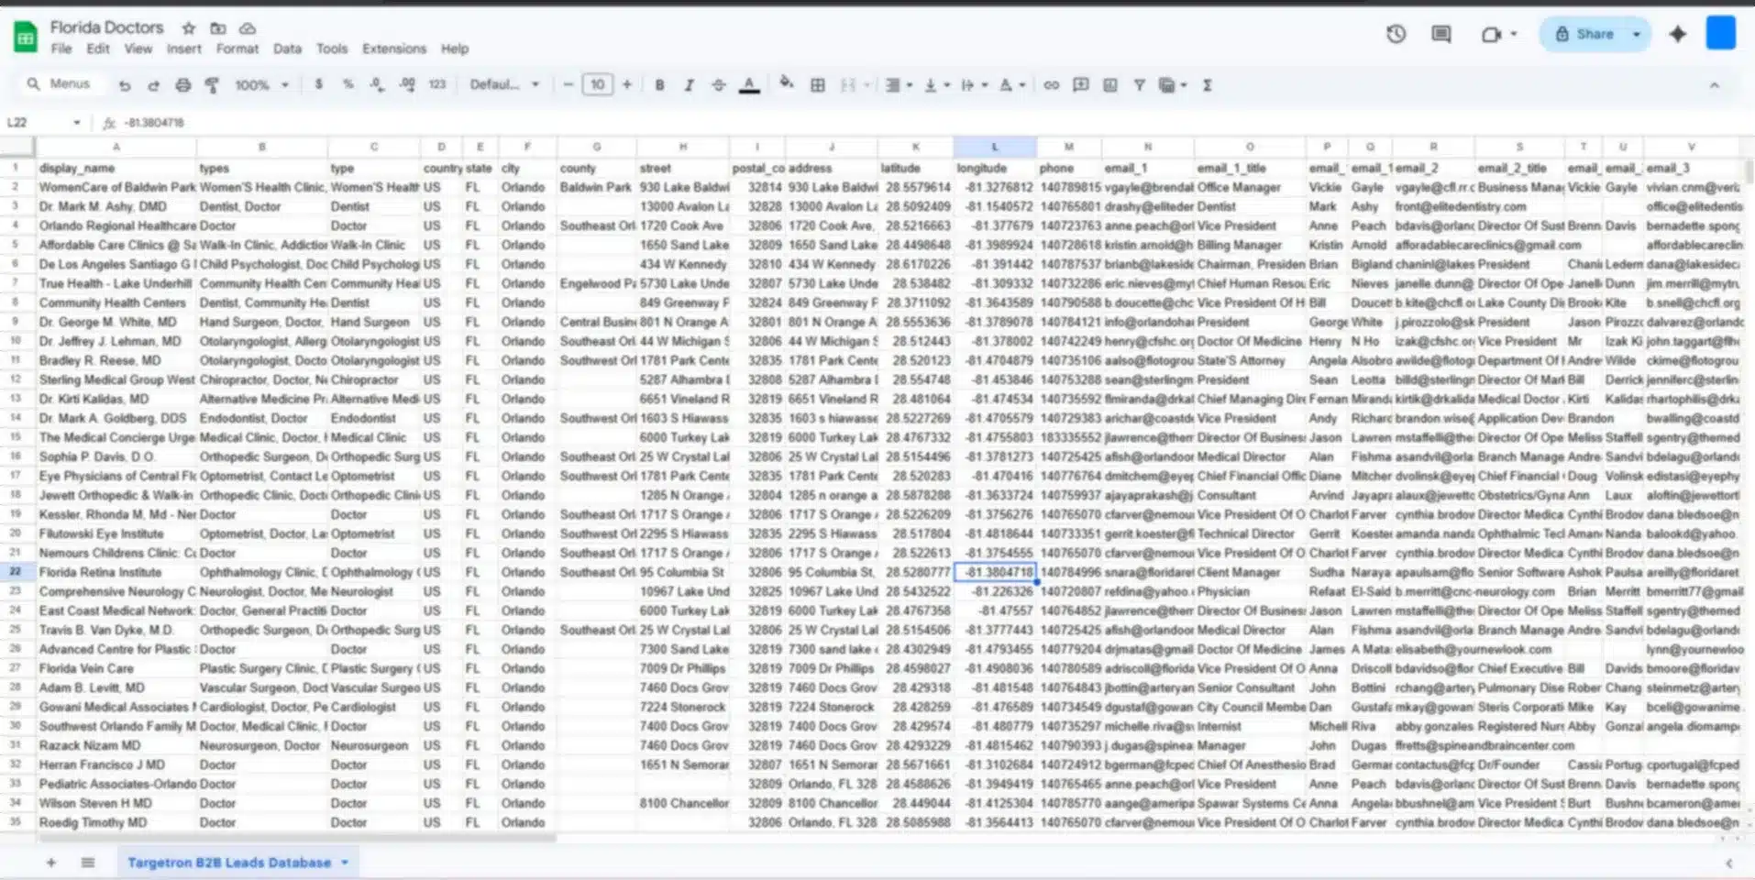This screenshot has width=1755, height=880.
Task: Toggle bold formatting
Action: click(x=659, y=85)
